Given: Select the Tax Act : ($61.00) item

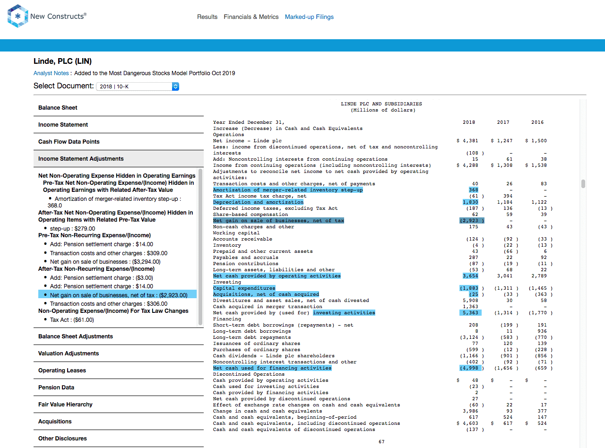Looking at the screenshot, I should pyautogui.click(x=72, y=320).
